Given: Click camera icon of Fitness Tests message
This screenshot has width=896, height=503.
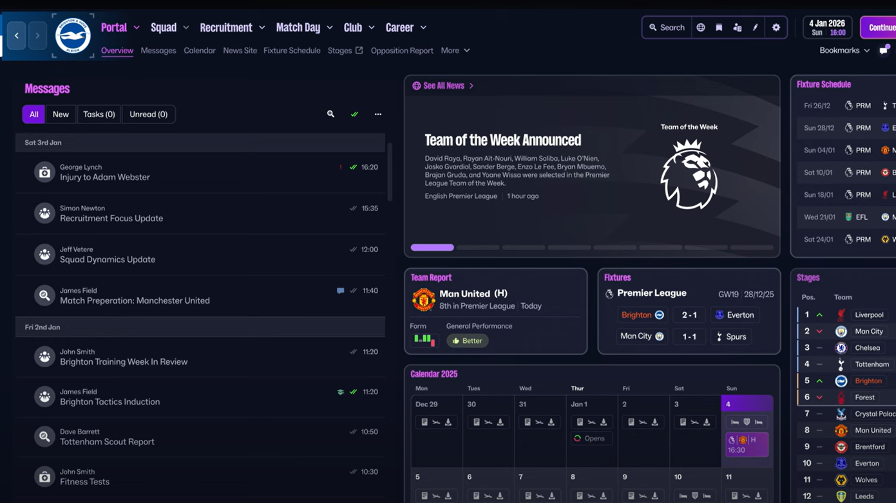Looking at the screenshot, I should (x=44, y=477).
